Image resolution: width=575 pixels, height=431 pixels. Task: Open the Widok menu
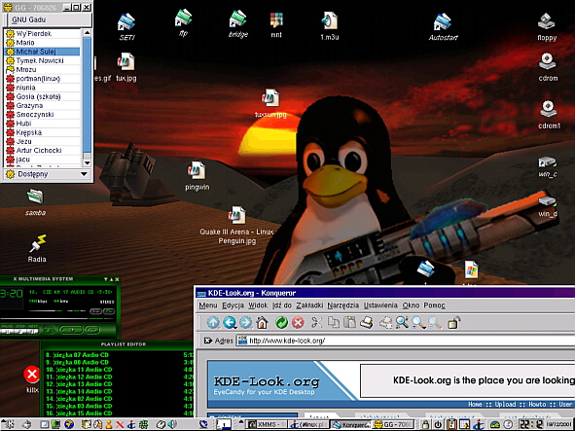coord(258,305)
